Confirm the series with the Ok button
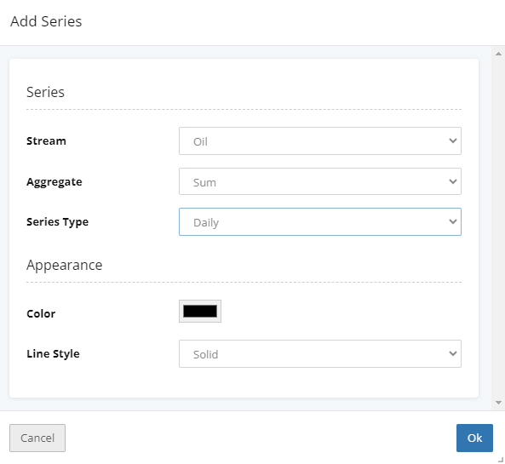505x464 pixels. (474, 438)
